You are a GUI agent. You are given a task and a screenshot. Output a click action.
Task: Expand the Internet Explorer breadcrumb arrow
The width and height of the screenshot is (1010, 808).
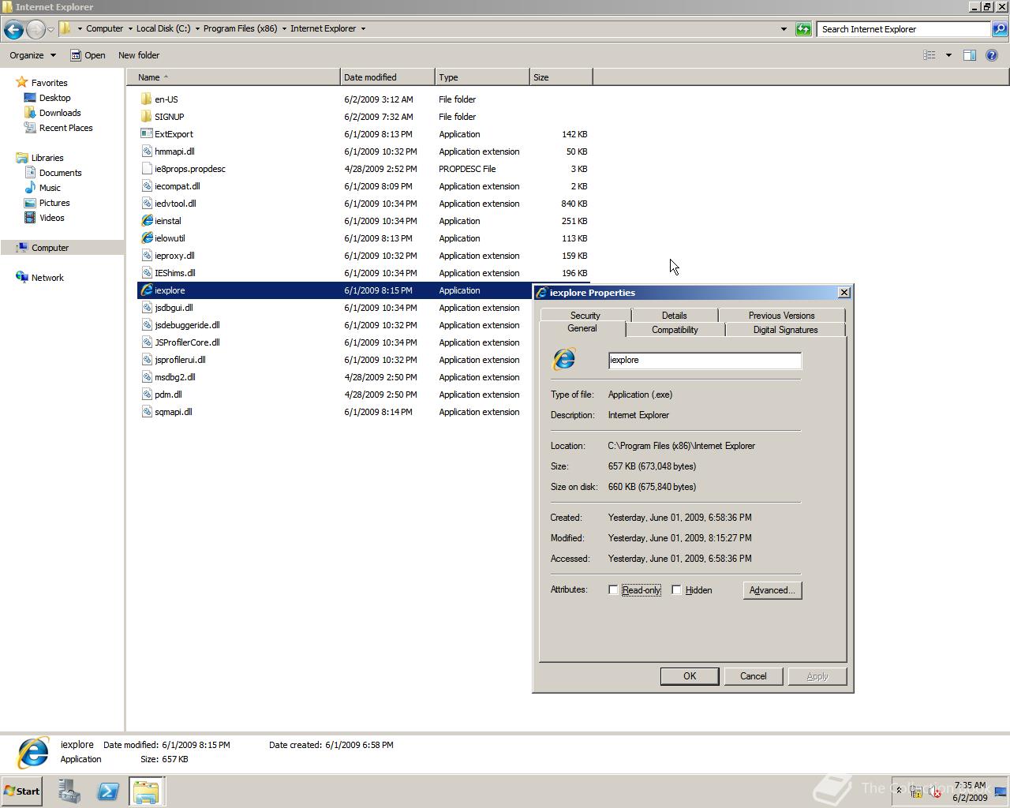[x=363, y=29]
